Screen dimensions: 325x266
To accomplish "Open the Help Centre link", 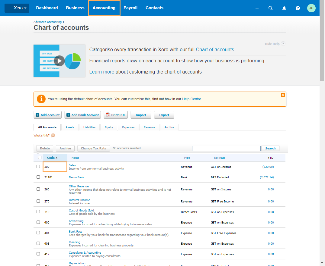I will point(191,99).
